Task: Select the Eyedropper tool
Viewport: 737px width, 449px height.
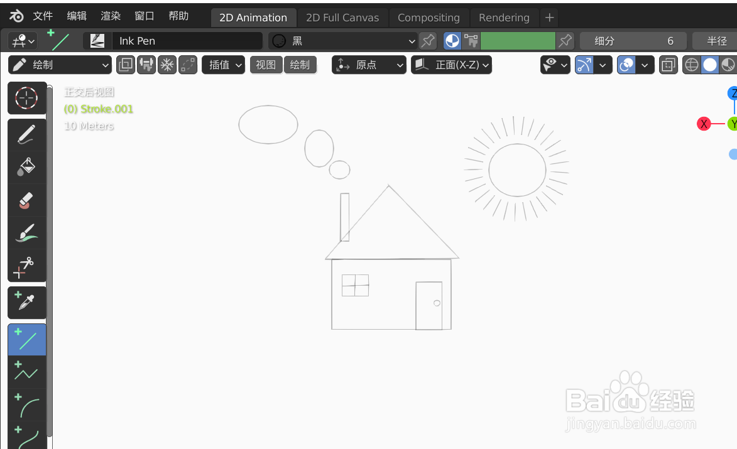Action: (27, 303)
